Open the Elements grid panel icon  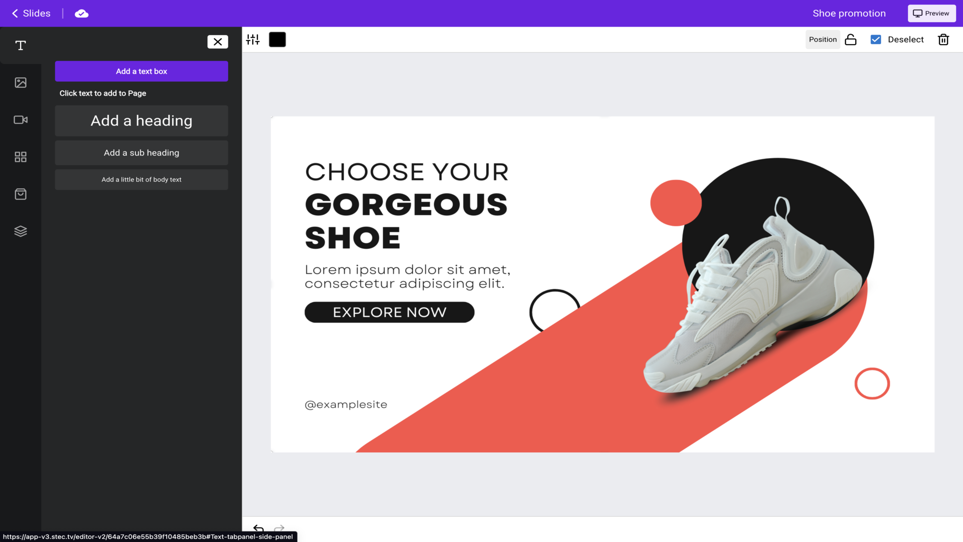click(21, 157)
